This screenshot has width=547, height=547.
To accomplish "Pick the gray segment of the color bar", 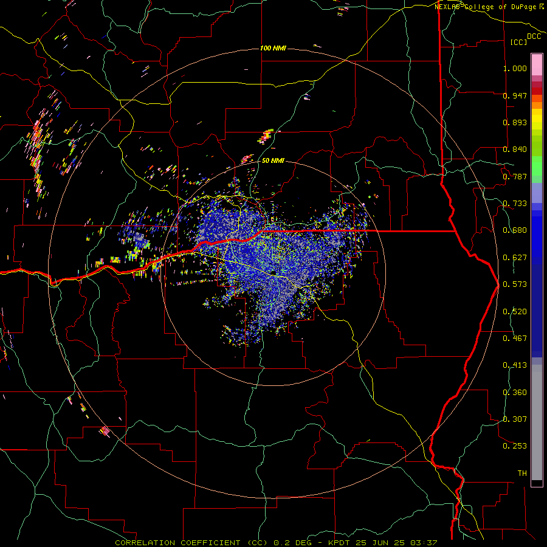I will tap(537, 422).
